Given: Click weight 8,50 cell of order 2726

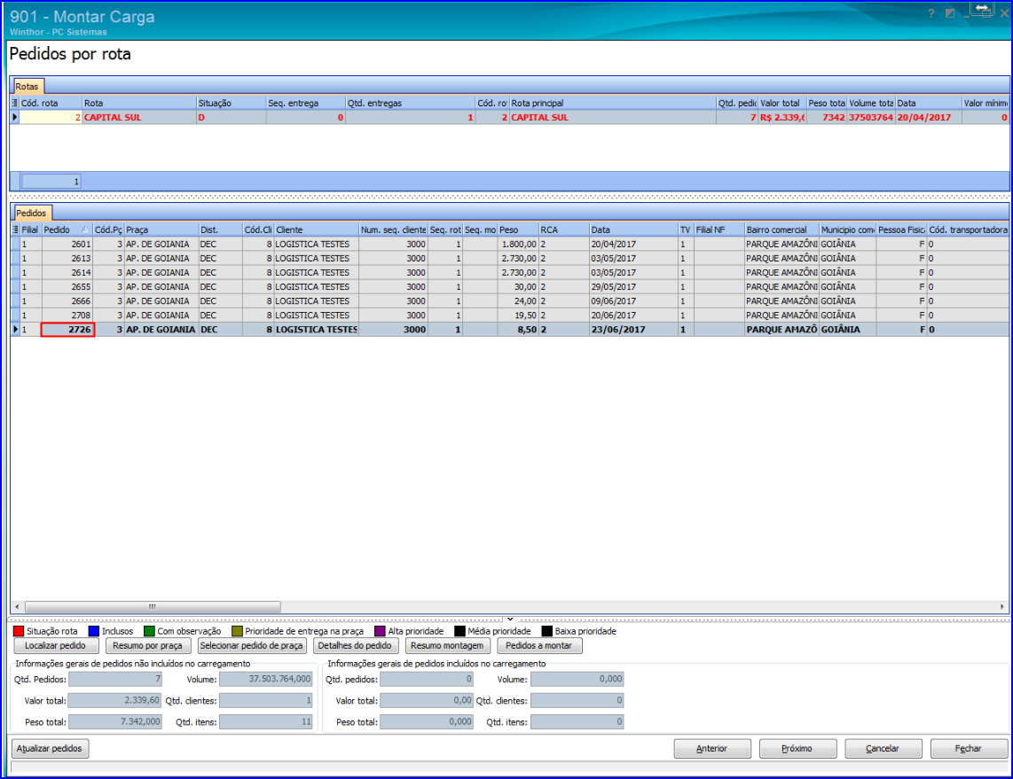Looking at the screenshot, I should point(517,329).
